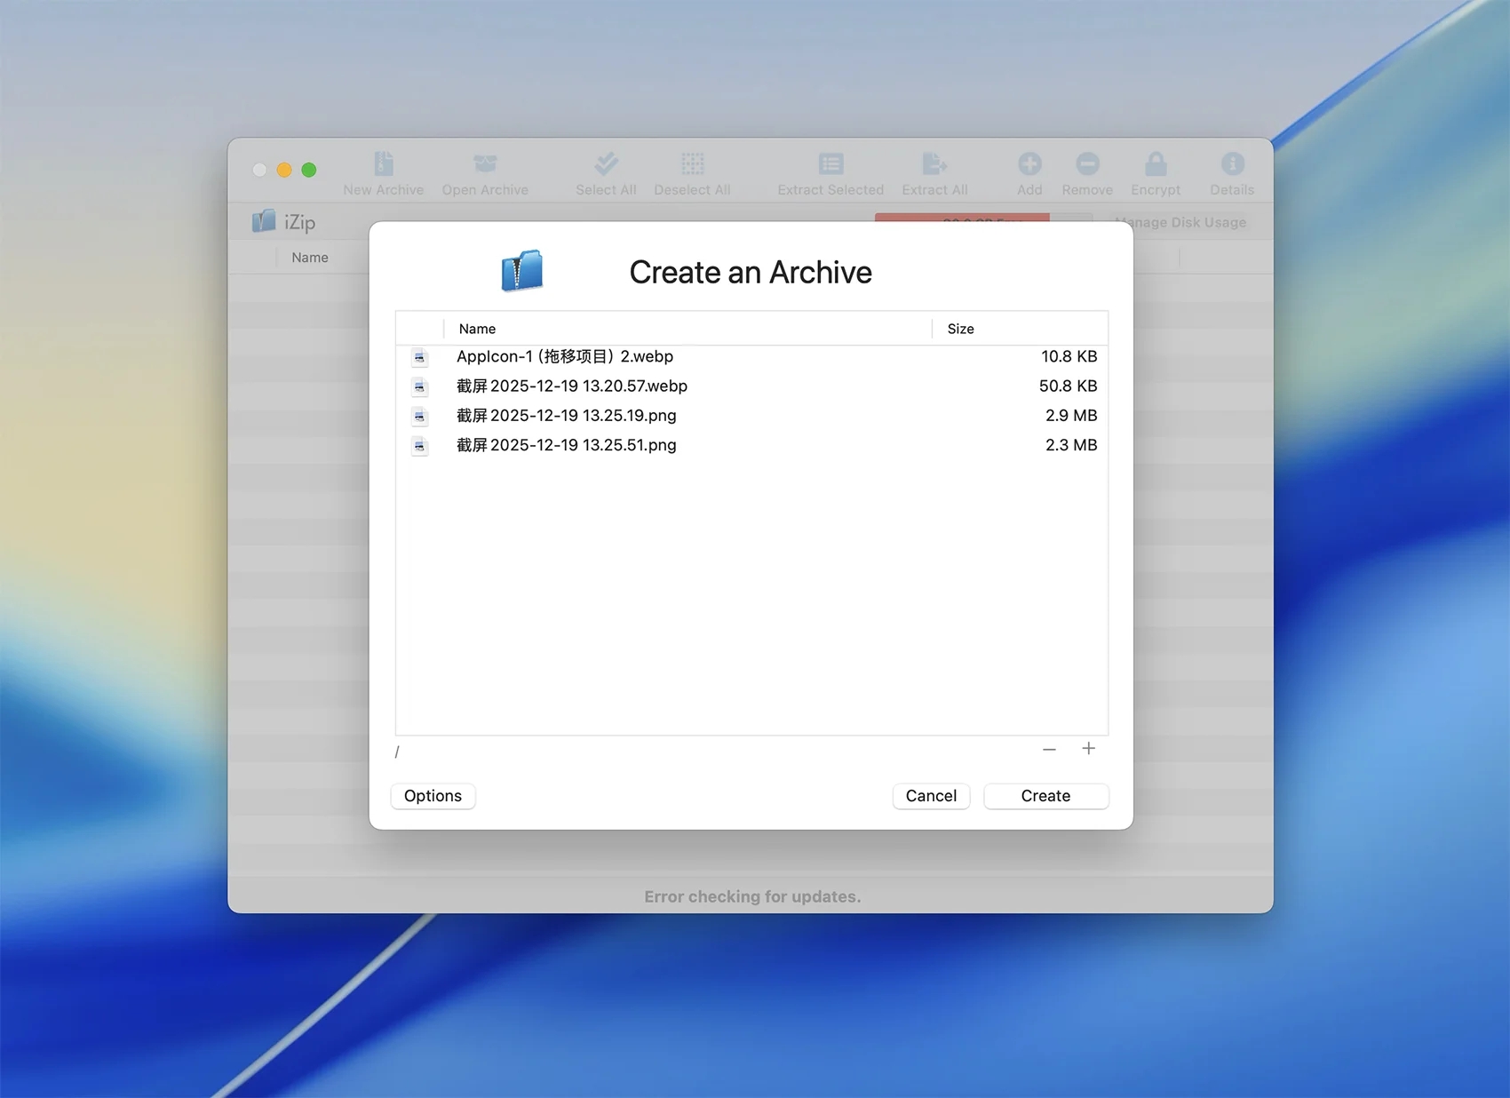Sort files by Size column header
Image resolution: width=1510 pixels, height=1098 pixels.
click(x=960, y=329)
